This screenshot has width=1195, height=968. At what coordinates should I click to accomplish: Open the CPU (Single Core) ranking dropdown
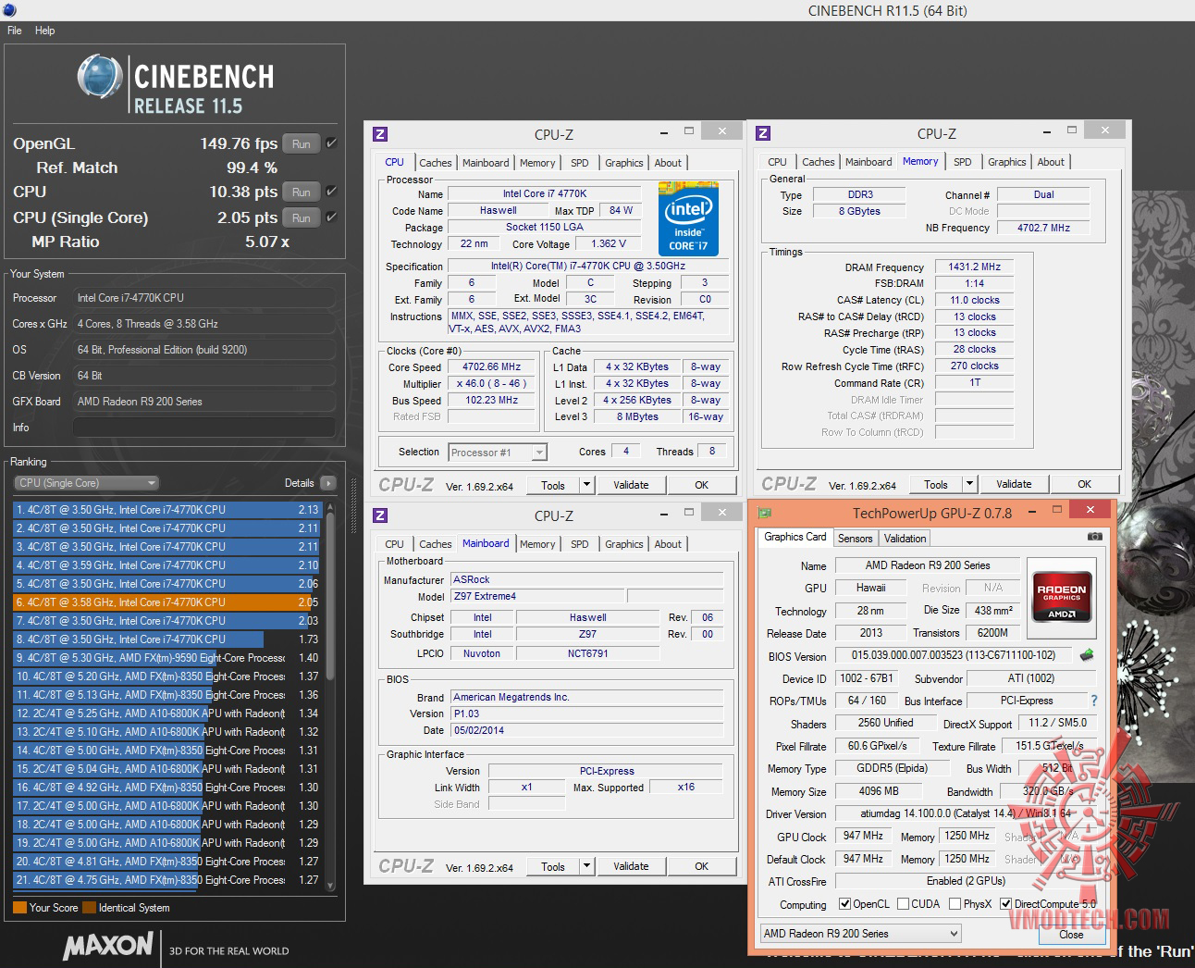(87, 483)
